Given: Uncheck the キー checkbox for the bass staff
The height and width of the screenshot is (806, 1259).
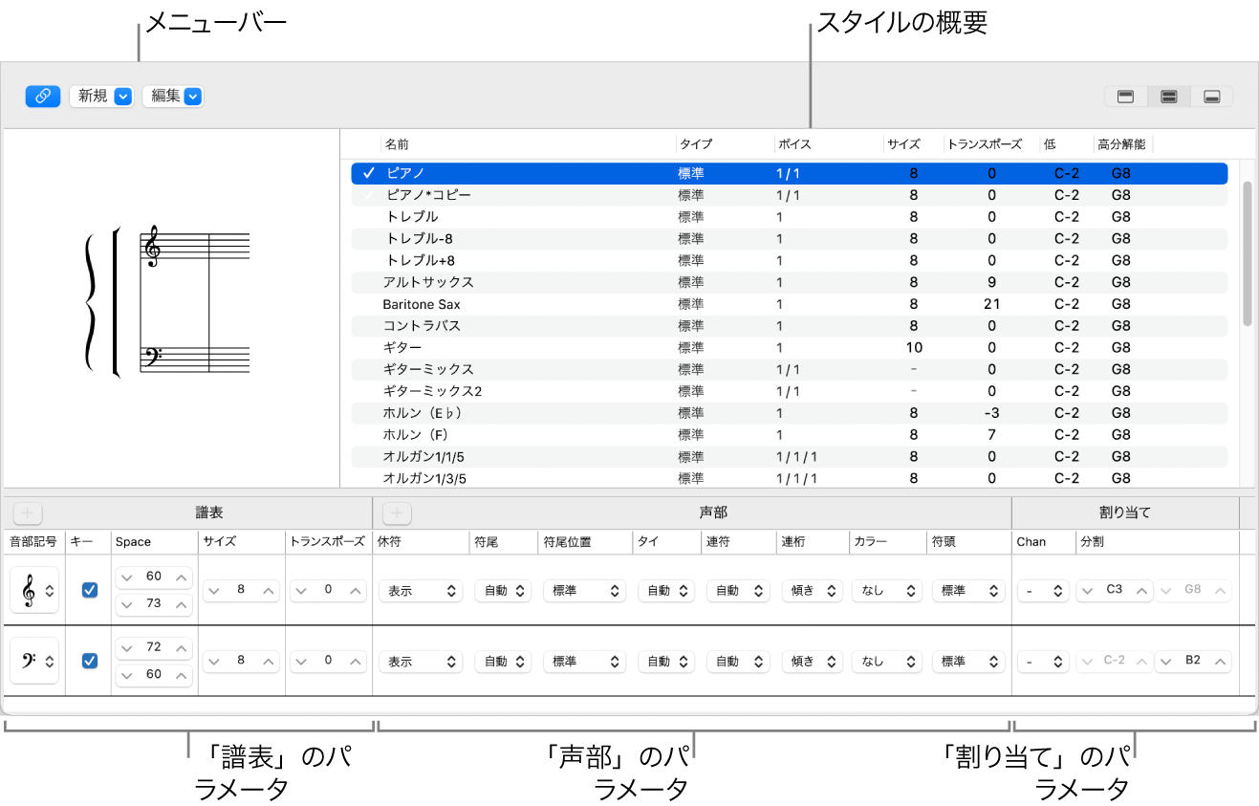Looking at the screenshot, I should tap(89, 661).
